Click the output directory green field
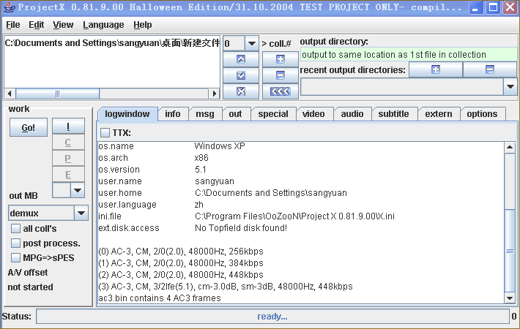This screenshot has height=329, width=520. click(408, 55)
